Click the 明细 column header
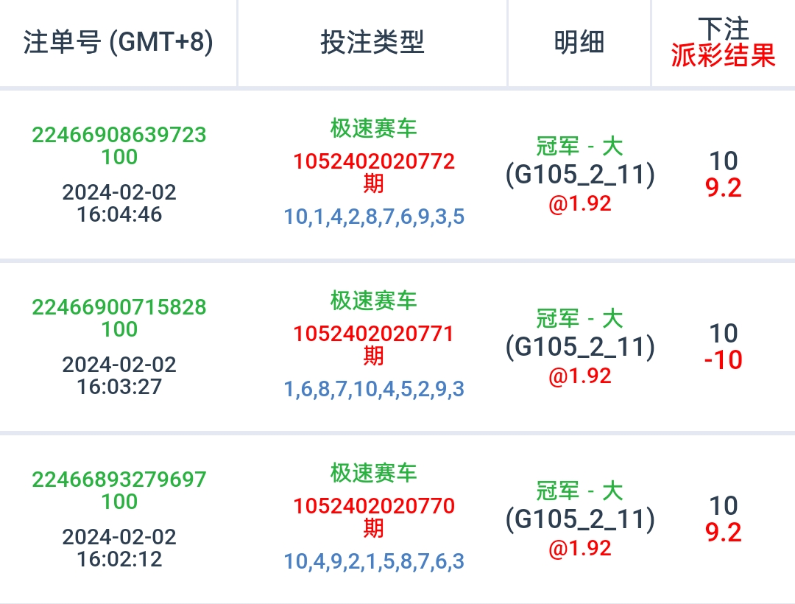 point(579,43)
